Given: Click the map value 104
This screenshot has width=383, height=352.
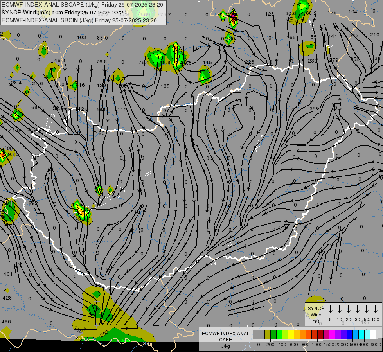Looking at the screenshot, I should tap(353, 11).
